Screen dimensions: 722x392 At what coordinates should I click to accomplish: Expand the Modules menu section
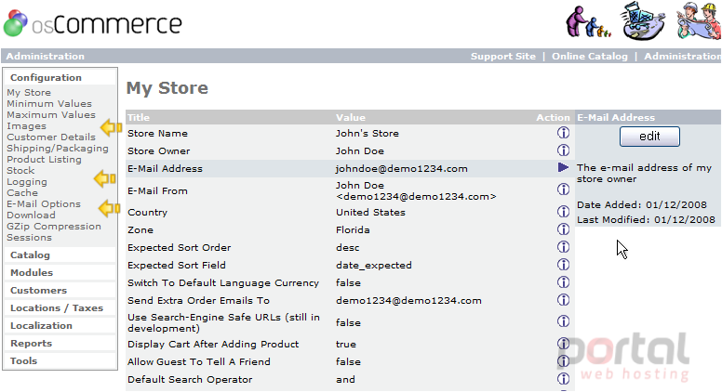point(32,272)
